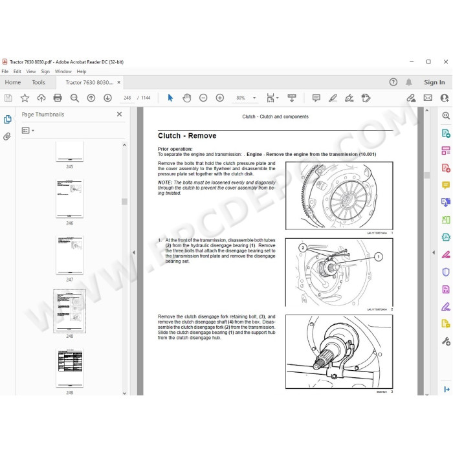Go to the next page arrow

click(x=107, y=98)
